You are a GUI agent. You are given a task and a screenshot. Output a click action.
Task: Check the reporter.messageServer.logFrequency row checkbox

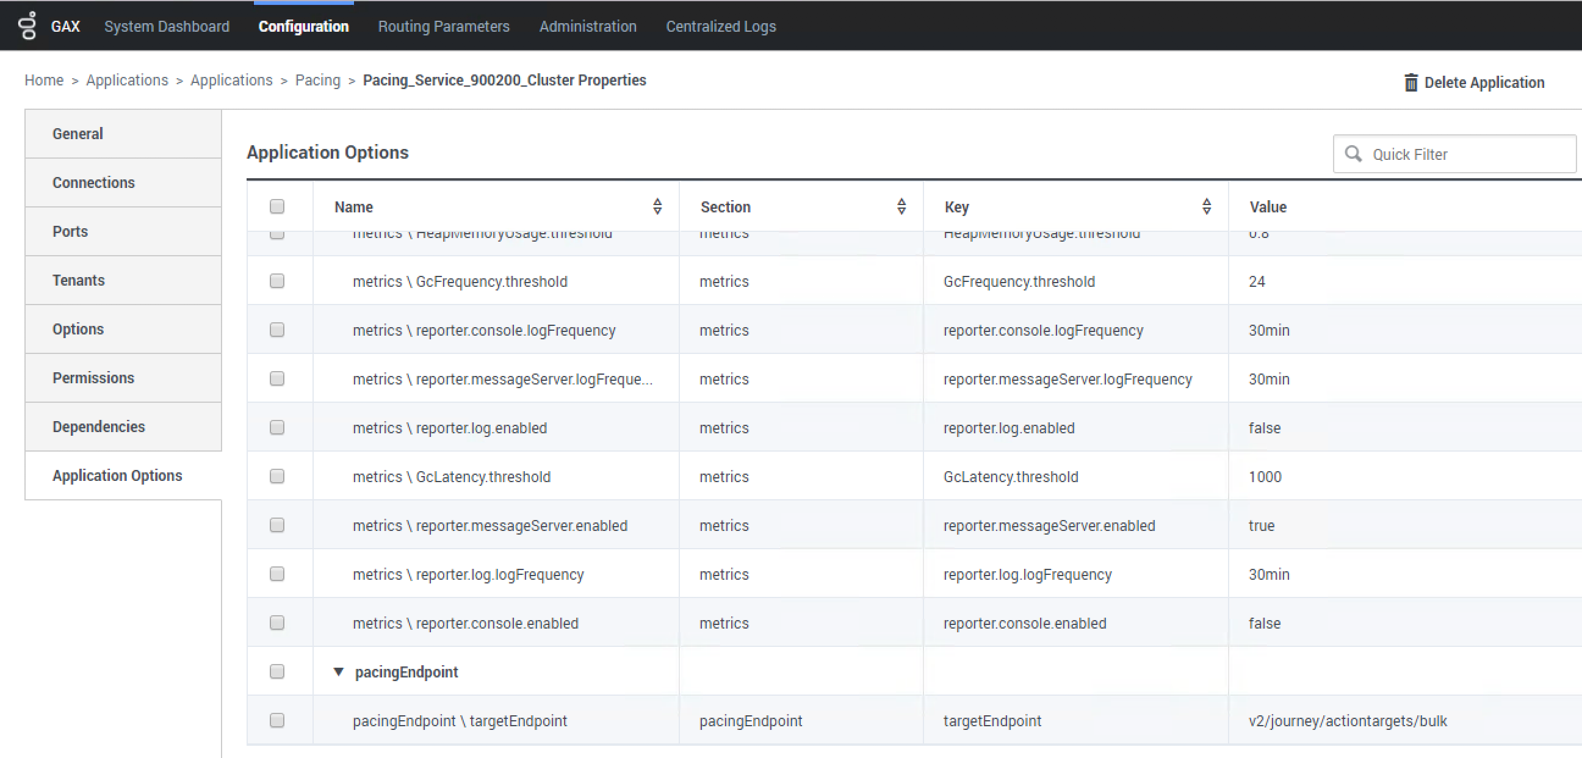tap(277, 378)
